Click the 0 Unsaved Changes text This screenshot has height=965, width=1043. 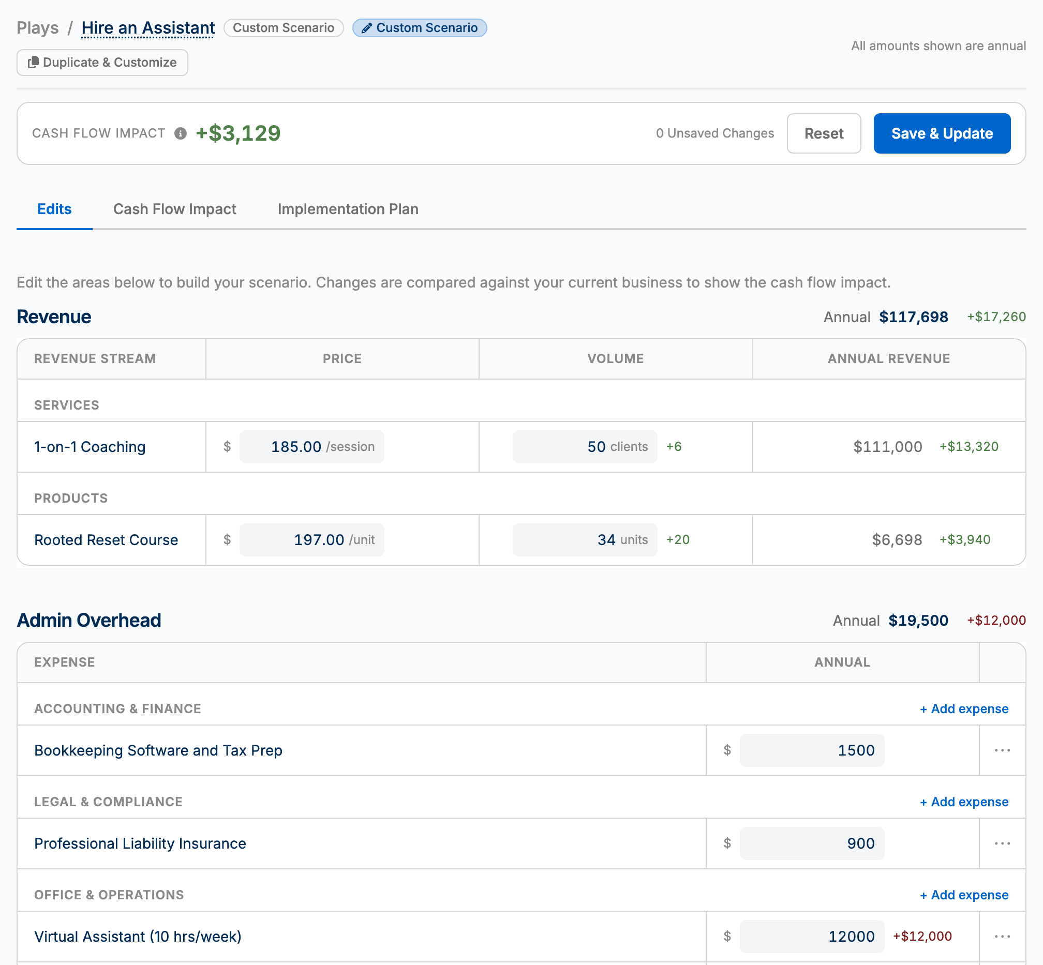[x=715, y=133]
